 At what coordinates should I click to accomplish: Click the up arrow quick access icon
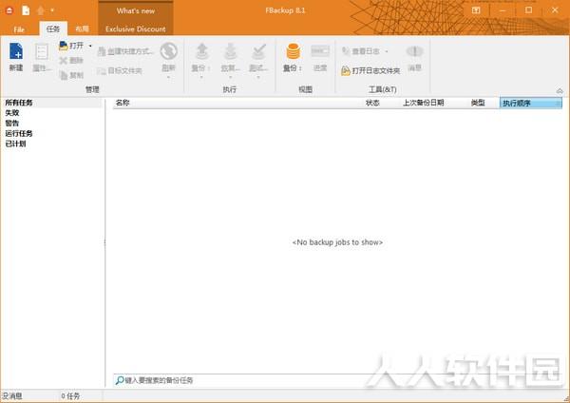40,10
